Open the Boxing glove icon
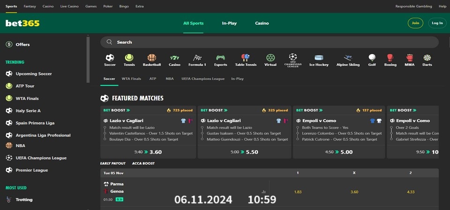Viewport: 450px width, 210px height. tap(390, 58)
